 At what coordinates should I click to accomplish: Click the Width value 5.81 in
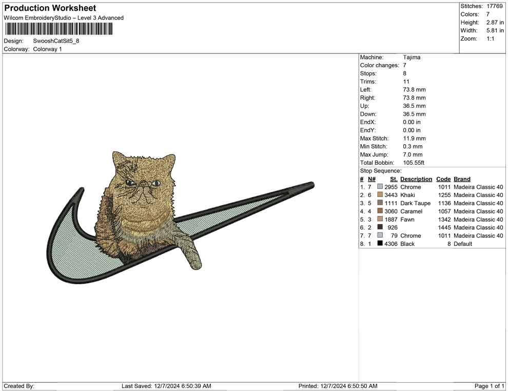point(495,30)
